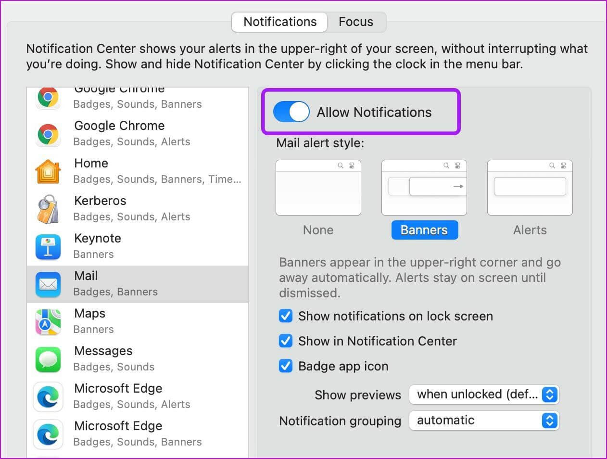This screenshot has width=607, height=459.
Task: Select Google Chrome with Badges, Sounds, Alerts
Action: click(x=138, y=134)
